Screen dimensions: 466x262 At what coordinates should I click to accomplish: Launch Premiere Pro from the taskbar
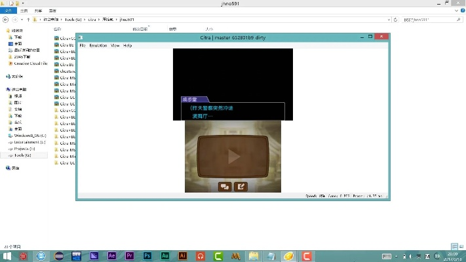130,255
